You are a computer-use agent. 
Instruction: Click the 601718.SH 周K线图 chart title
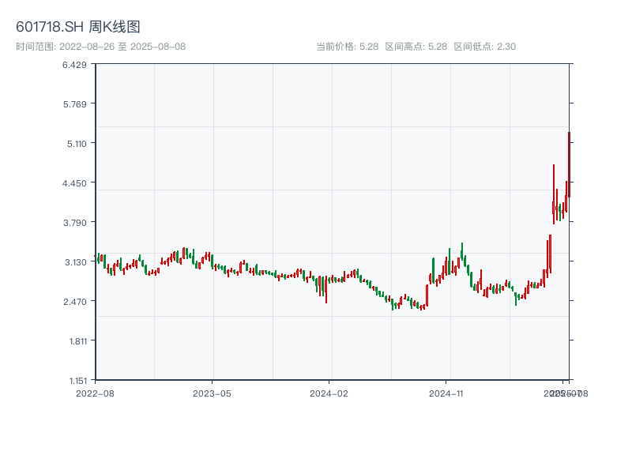point(78,27)
